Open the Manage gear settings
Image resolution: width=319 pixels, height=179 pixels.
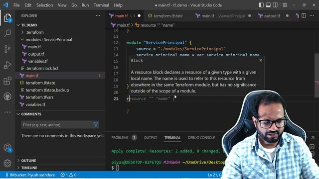[7, 163]
